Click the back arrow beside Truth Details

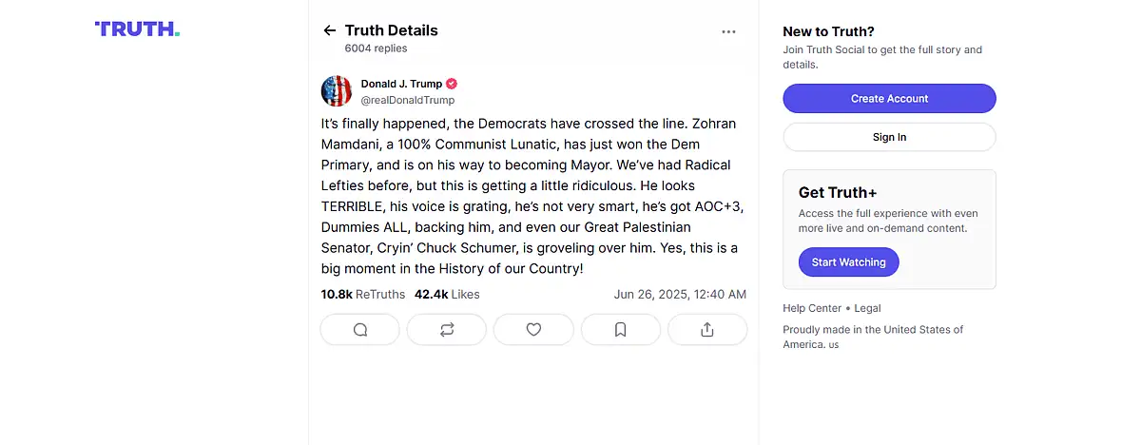click(330, 30)
